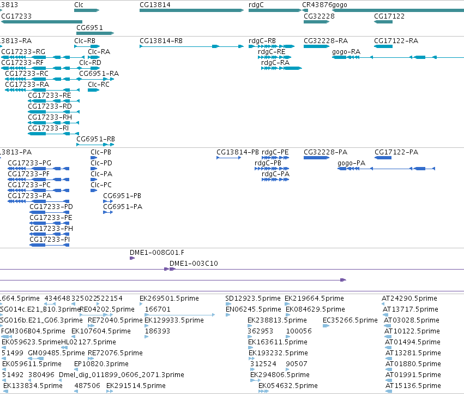464x394 pixels.
Task: Select transcript rdgC-RB
Action: 272,46
